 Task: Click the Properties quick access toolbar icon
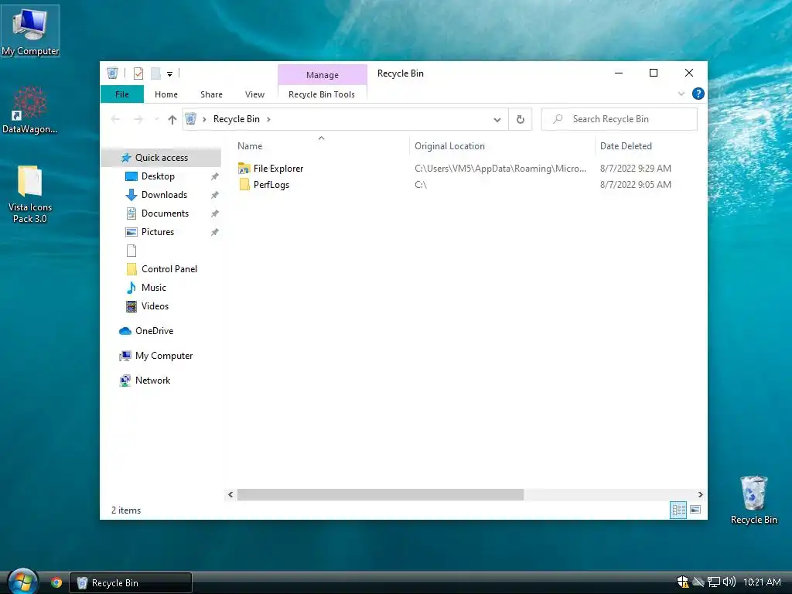coord(138,73)
